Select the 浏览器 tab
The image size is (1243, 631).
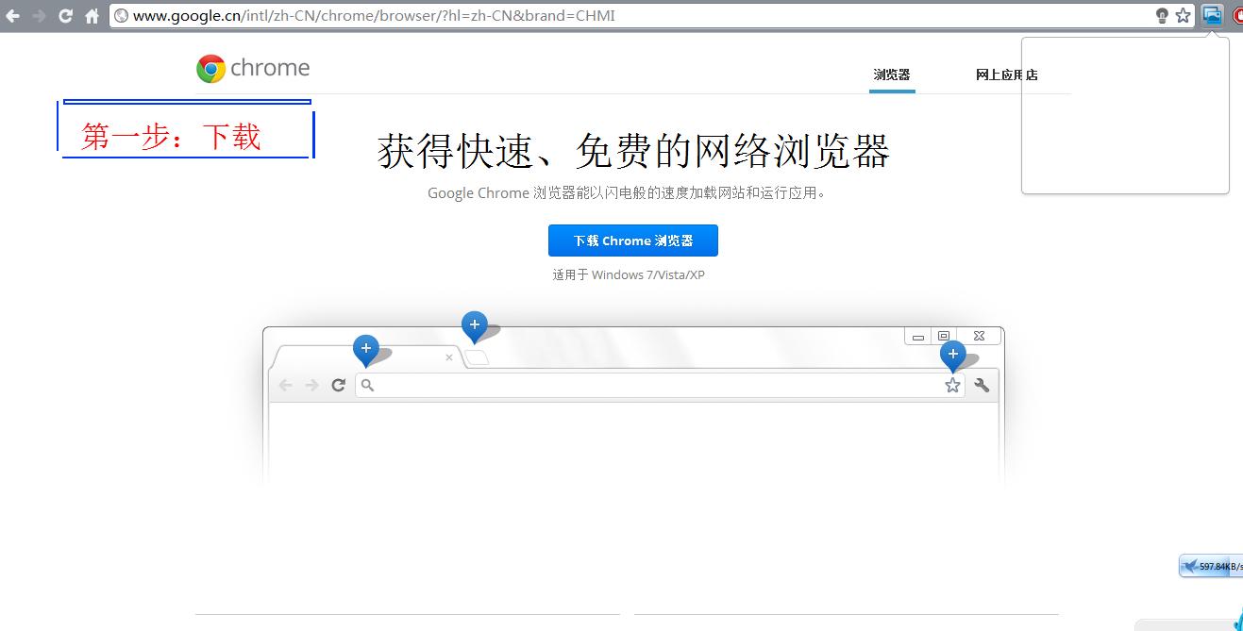892,75
